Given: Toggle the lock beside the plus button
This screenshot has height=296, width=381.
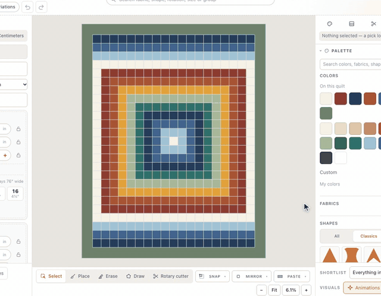Looking at the screenshot, I should click(x=18, y=155).
